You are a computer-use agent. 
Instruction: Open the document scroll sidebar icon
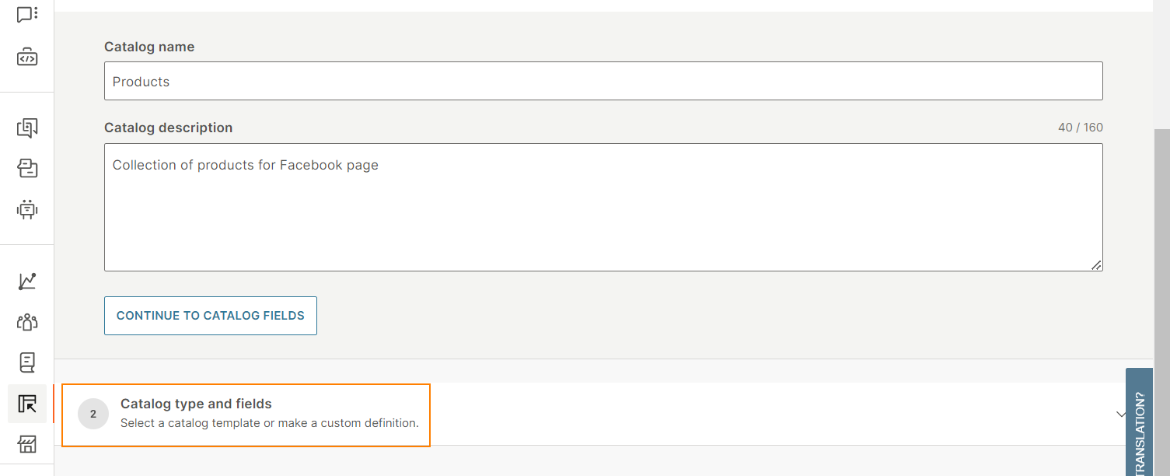pyautogui.click(x=27, y=362)
